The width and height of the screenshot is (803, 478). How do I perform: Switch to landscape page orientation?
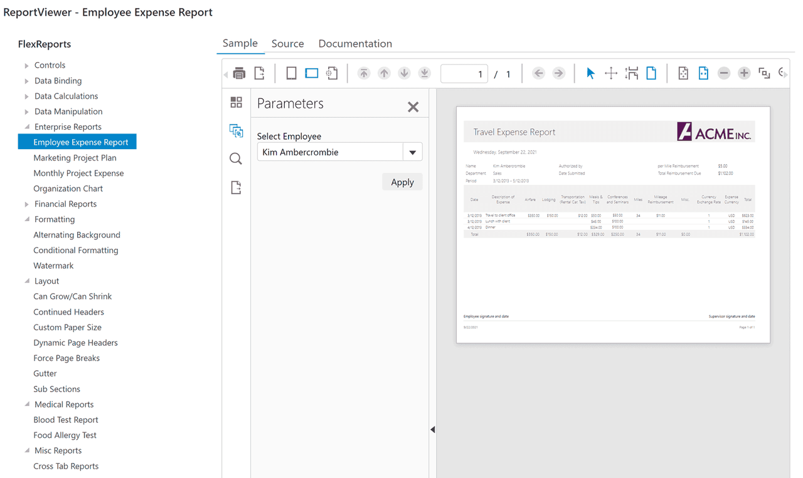pyautogui.click(x=312, y=73)
